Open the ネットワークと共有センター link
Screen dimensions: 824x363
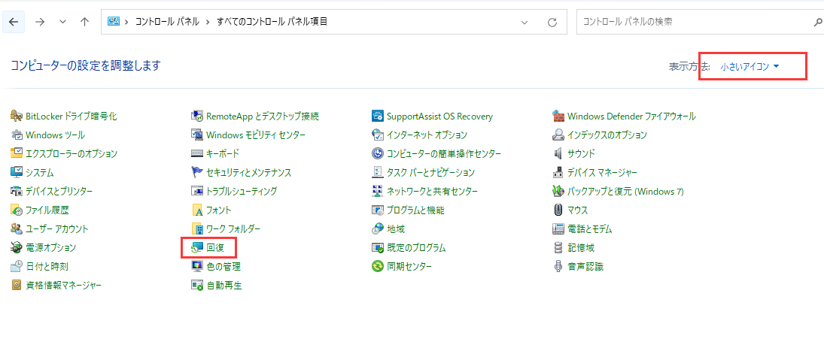[432, 191]
